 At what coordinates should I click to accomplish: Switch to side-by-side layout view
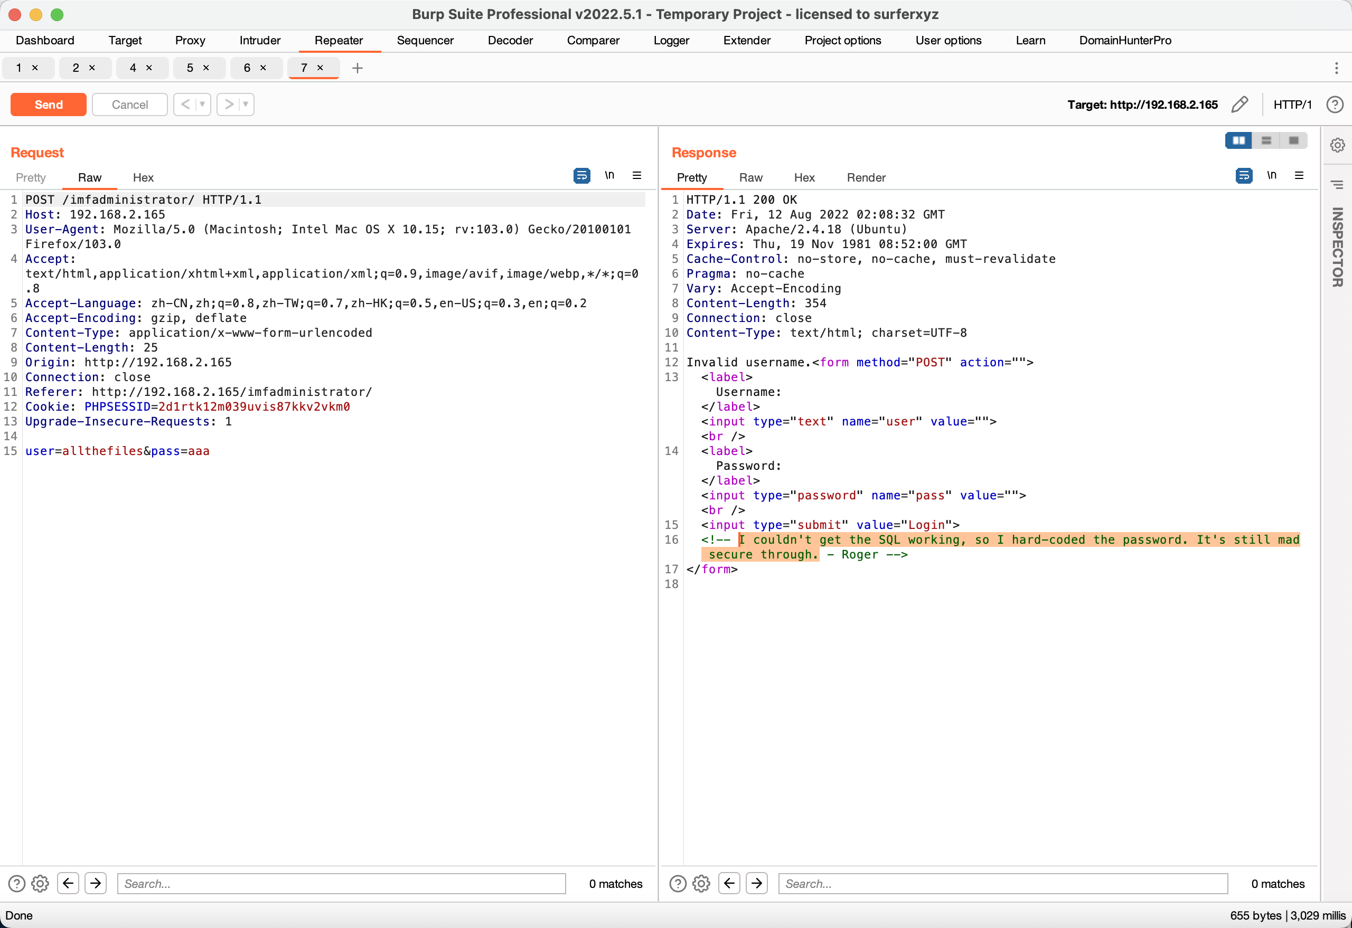tap(1238, 141)
